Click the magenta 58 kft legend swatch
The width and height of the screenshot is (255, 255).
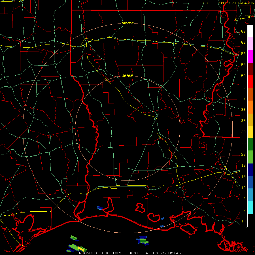point(250,56)
